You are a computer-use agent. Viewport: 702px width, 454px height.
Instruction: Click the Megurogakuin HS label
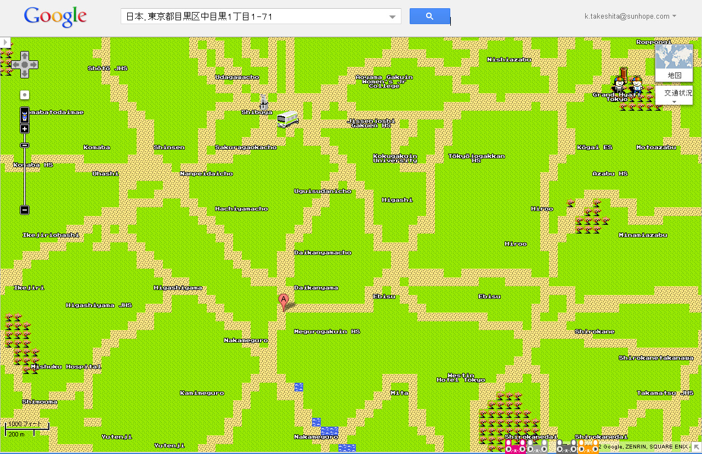[x=327, y=332]
